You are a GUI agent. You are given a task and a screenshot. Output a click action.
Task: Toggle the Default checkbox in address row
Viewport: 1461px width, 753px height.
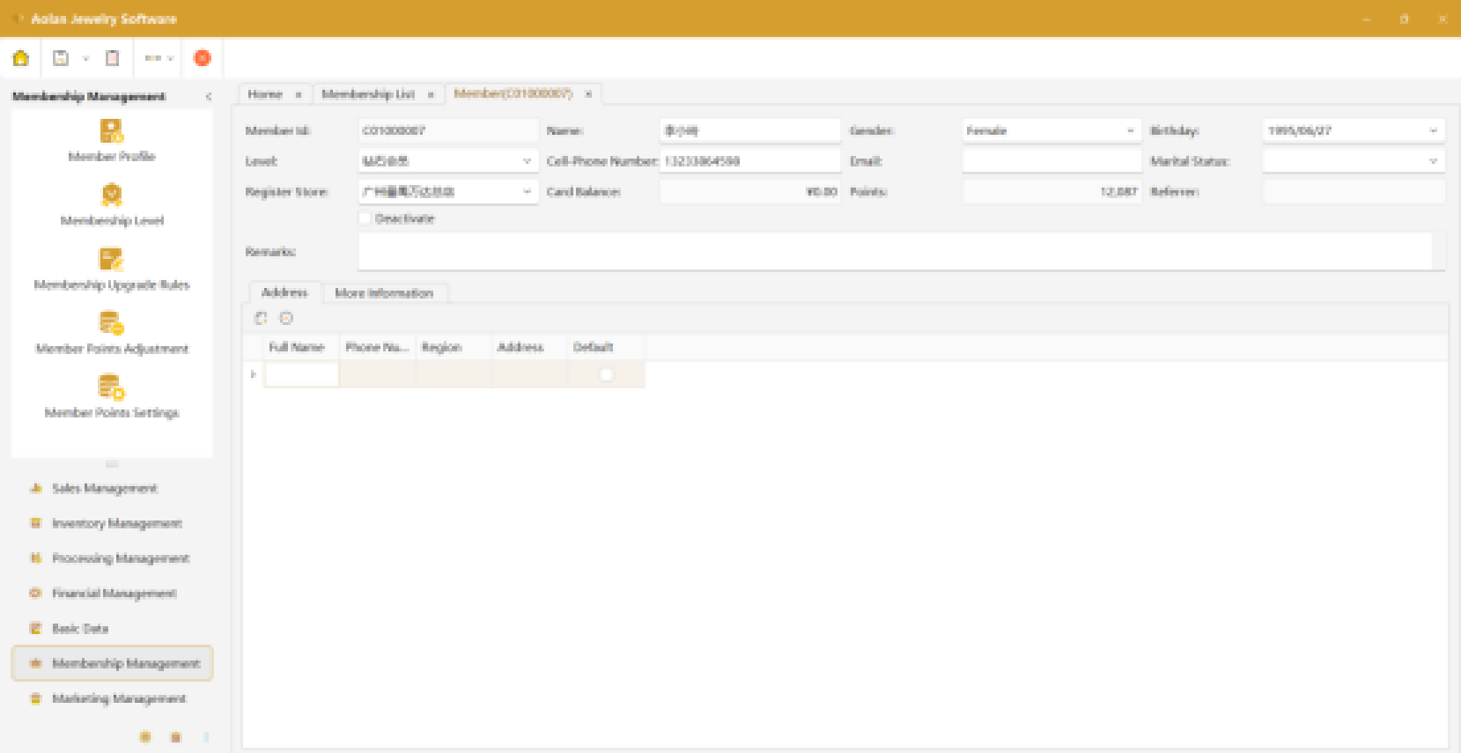click(606, 374)
